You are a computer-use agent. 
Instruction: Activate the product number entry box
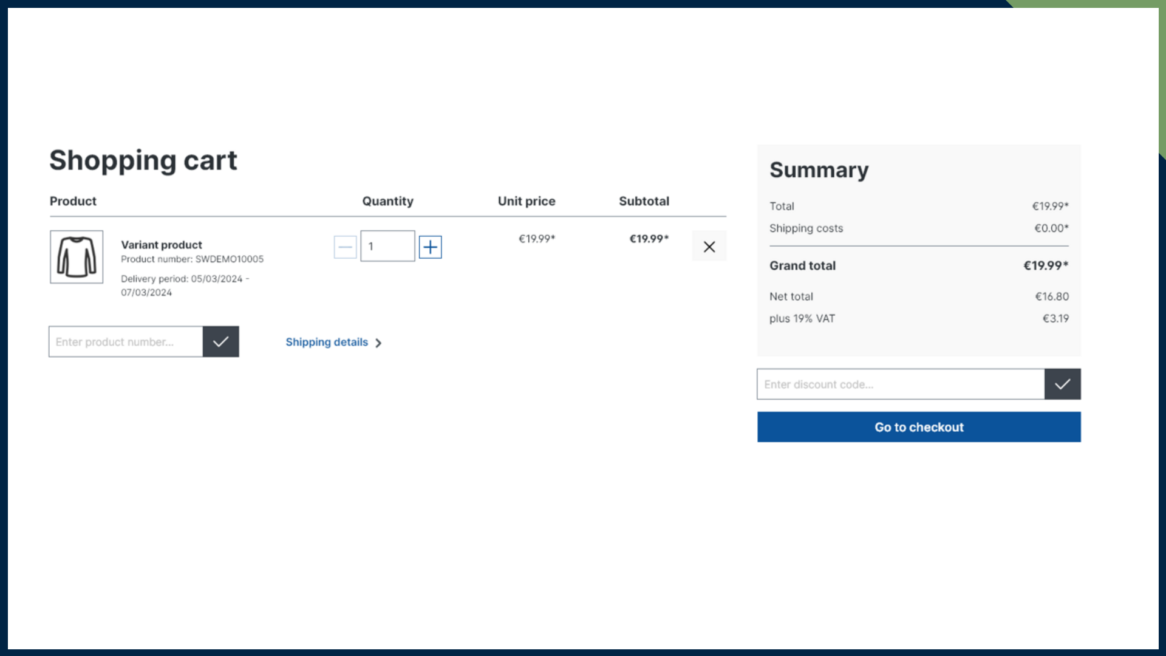(x=124, y=341)
